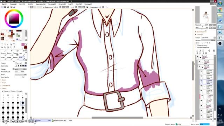The height and width of the screenshot is (126, 224).
Task: Open the Линейка menu
Action: pos(52,4)
